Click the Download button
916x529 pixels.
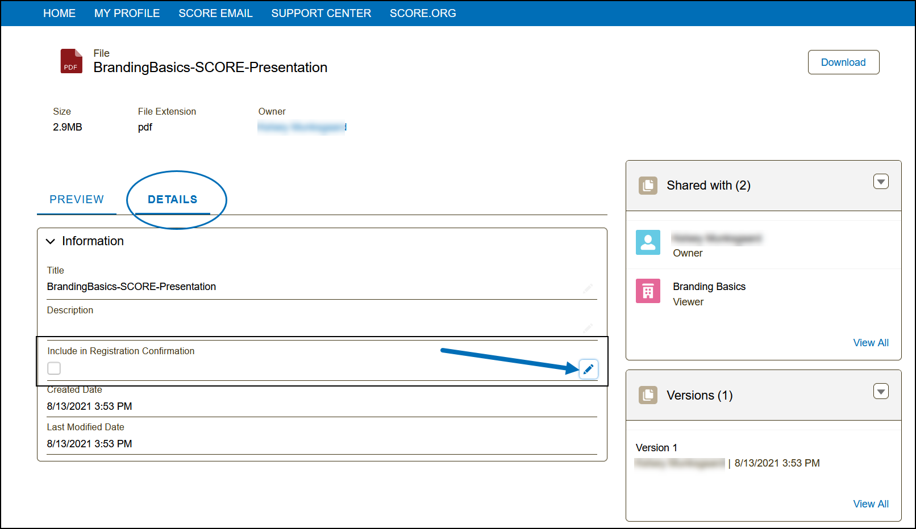tap(843, 62)
